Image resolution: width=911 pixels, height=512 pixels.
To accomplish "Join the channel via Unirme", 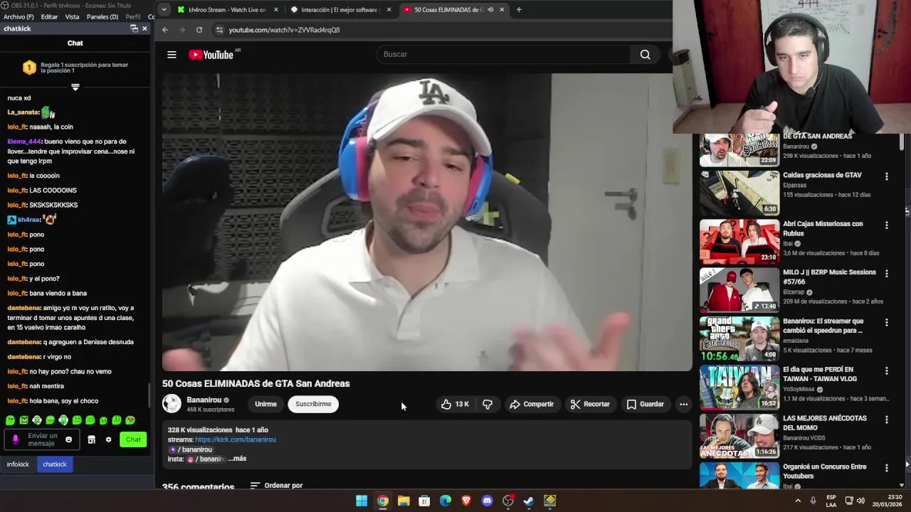I will click(x=265, y=404).
